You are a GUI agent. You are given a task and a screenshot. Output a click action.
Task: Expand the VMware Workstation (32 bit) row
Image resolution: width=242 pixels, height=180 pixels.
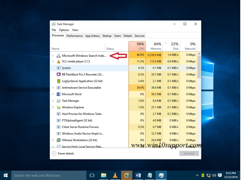click(53, 140)
